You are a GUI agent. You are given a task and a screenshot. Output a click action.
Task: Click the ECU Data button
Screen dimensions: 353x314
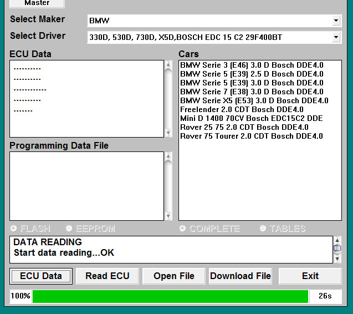tap(41, 276)
